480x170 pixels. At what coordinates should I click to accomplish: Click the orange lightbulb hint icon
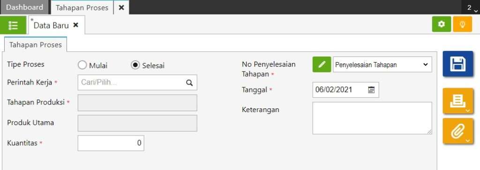462,24
